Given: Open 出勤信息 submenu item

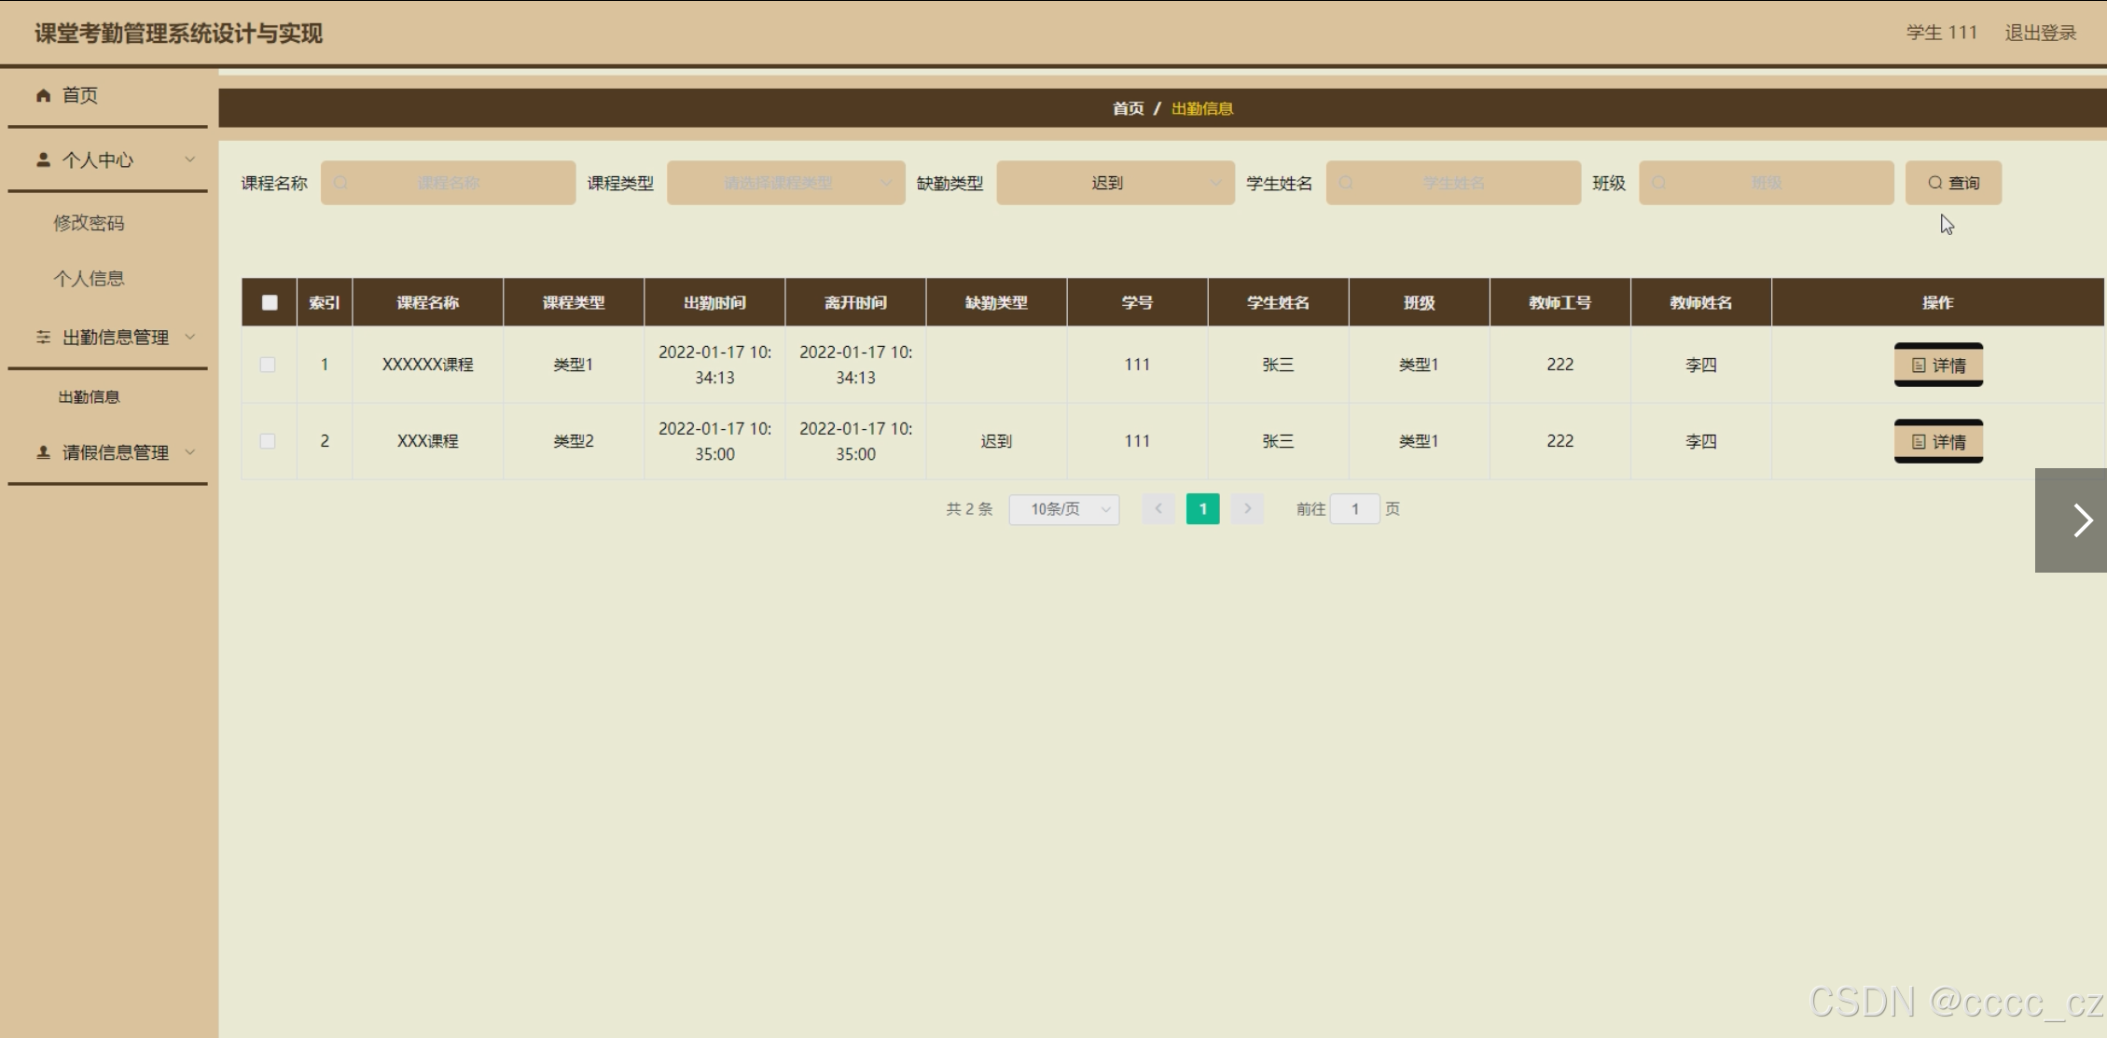Looking at the screenshot, I should (x=89, y=397).
